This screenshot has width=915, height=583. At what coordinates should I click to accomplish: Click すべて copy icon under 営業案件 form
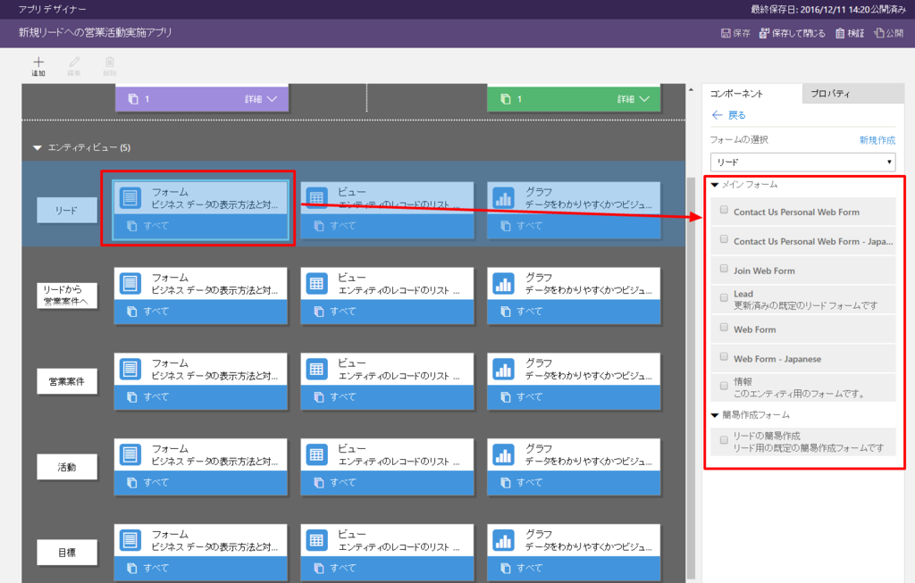(x=132, y=397)
